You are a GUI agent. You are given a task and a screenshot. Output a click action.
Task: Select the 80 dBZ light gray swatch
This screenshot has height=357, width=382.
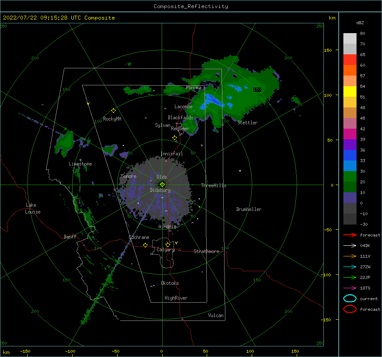(x=350, y=39)
